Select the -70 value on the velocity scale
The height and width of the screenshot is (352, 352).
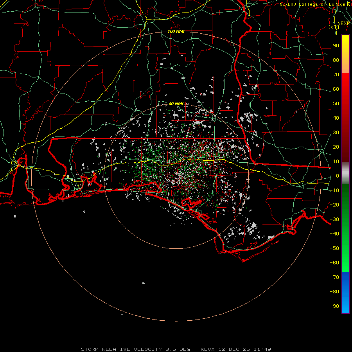(x=334, y=277)
